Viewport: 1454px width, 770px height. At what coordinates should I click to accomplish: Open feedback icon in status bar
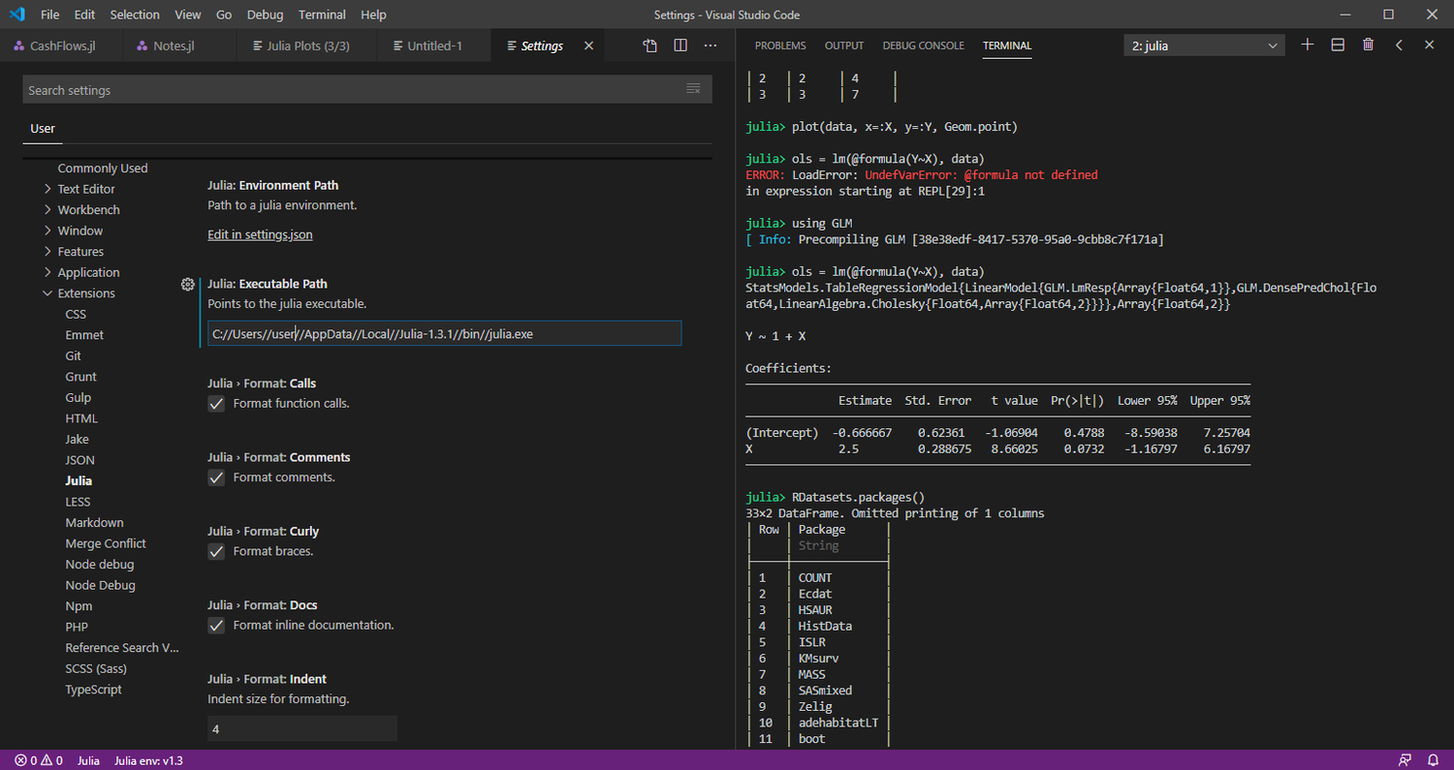point(1405,760)
